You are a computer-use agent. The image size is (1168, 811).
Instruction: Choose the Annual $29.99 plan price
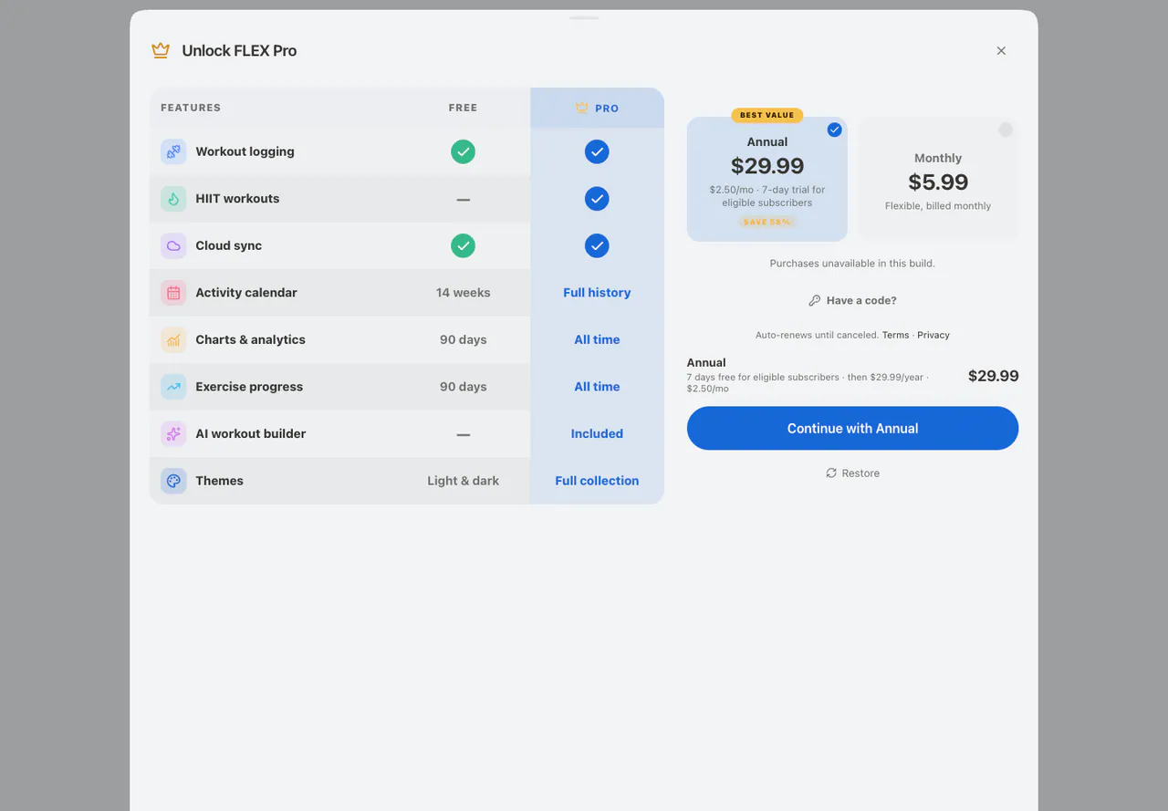[767, 166]
